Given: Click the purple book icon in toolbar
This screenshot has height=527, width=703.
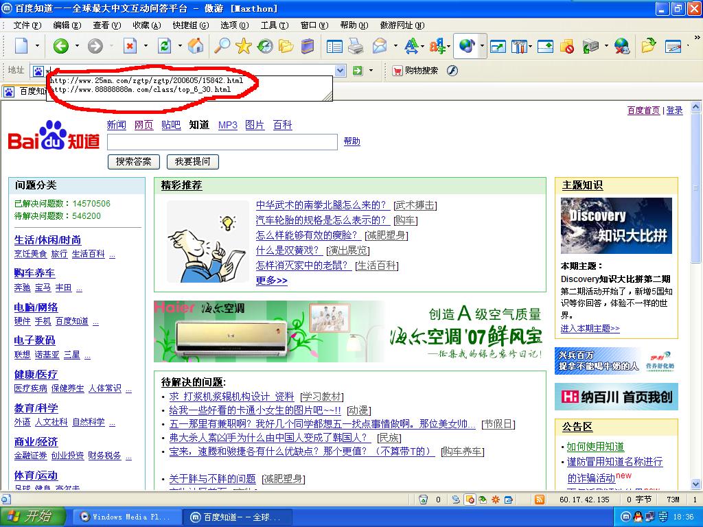Looking at the screenshot, I should click(307, 46).
